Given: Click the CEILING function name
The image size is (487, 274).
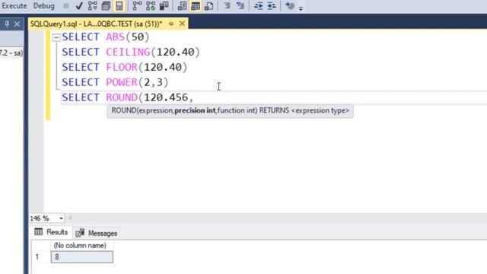Looking at the screenshot, I should tap(129, 52).
